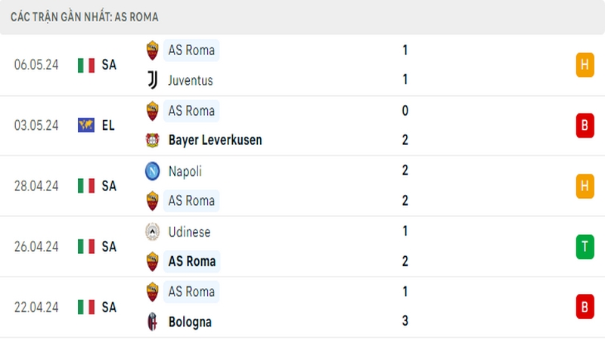Click green T badge for Udinese match
Image resolution: width=605 pixels, height=340 pixels.
(x=585, y=246)
